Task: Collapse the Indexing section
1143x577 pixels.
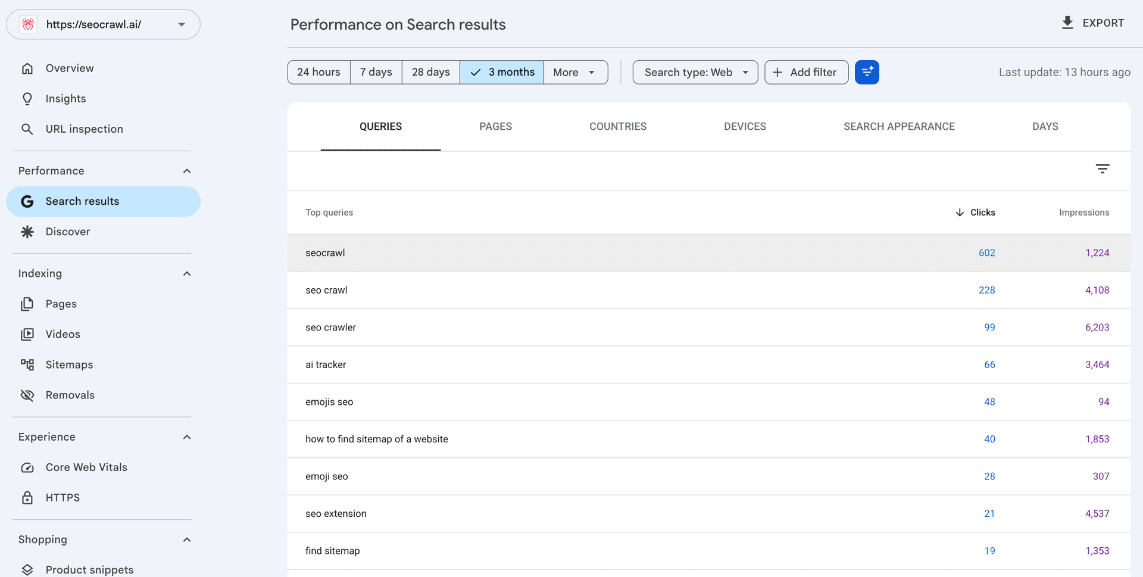Action: tap(187, 274)
